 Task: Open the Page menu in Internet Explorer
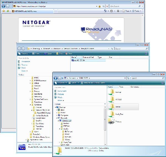click(x=127, y=11)
